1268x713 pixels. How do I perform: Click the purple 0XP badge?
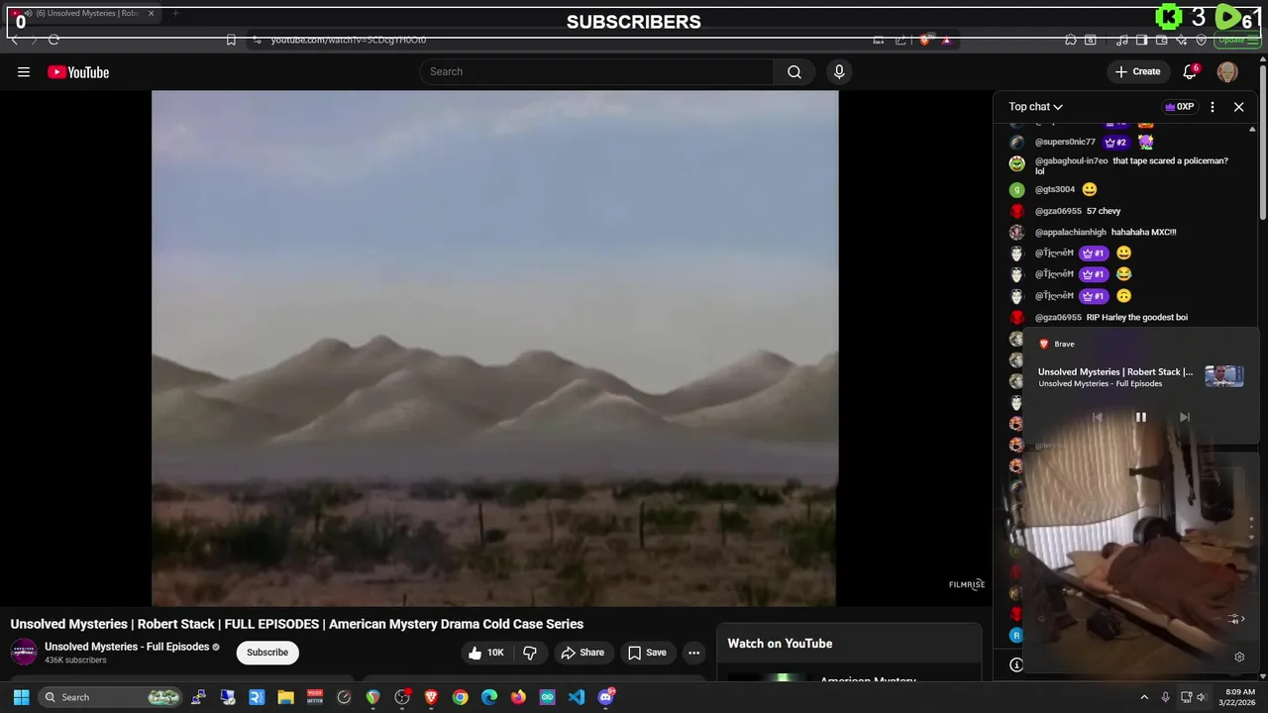coord(1179,107)
